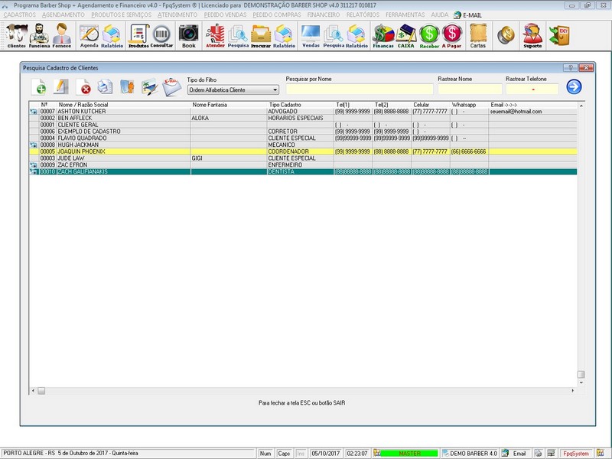The width and height of the screenshot is (612, 459).
Task: Expand the Tipo do Filtro dropdown
Action: 275,90
